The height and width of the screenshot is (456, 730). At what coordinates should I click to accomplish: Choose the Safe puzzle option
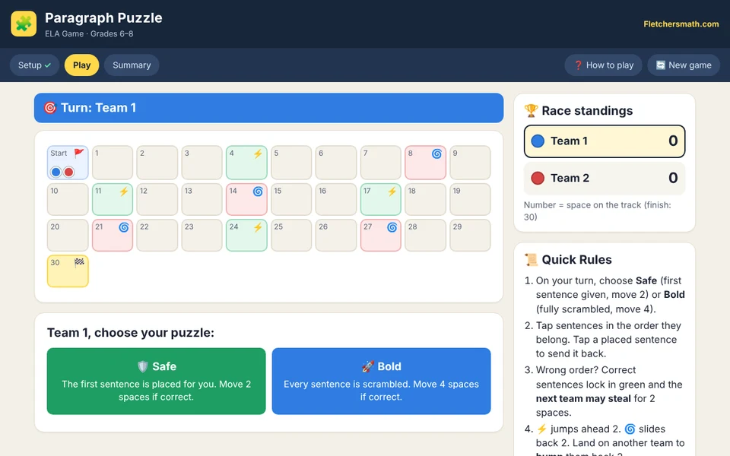coord(157,381)
